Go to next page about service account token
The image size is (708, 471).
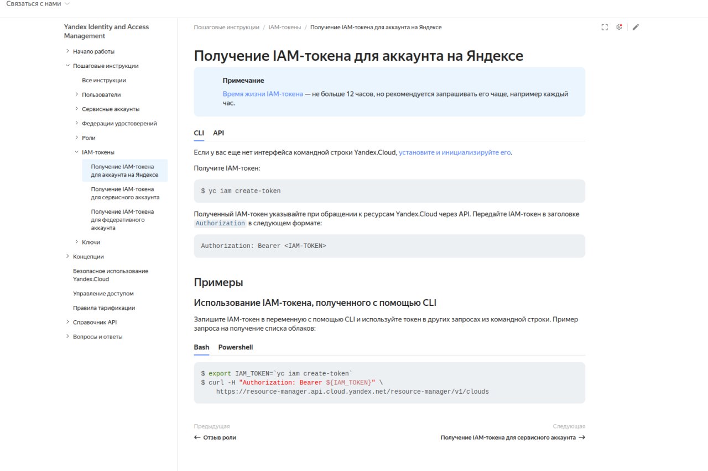pyautogui.click(x=513, y=437)
